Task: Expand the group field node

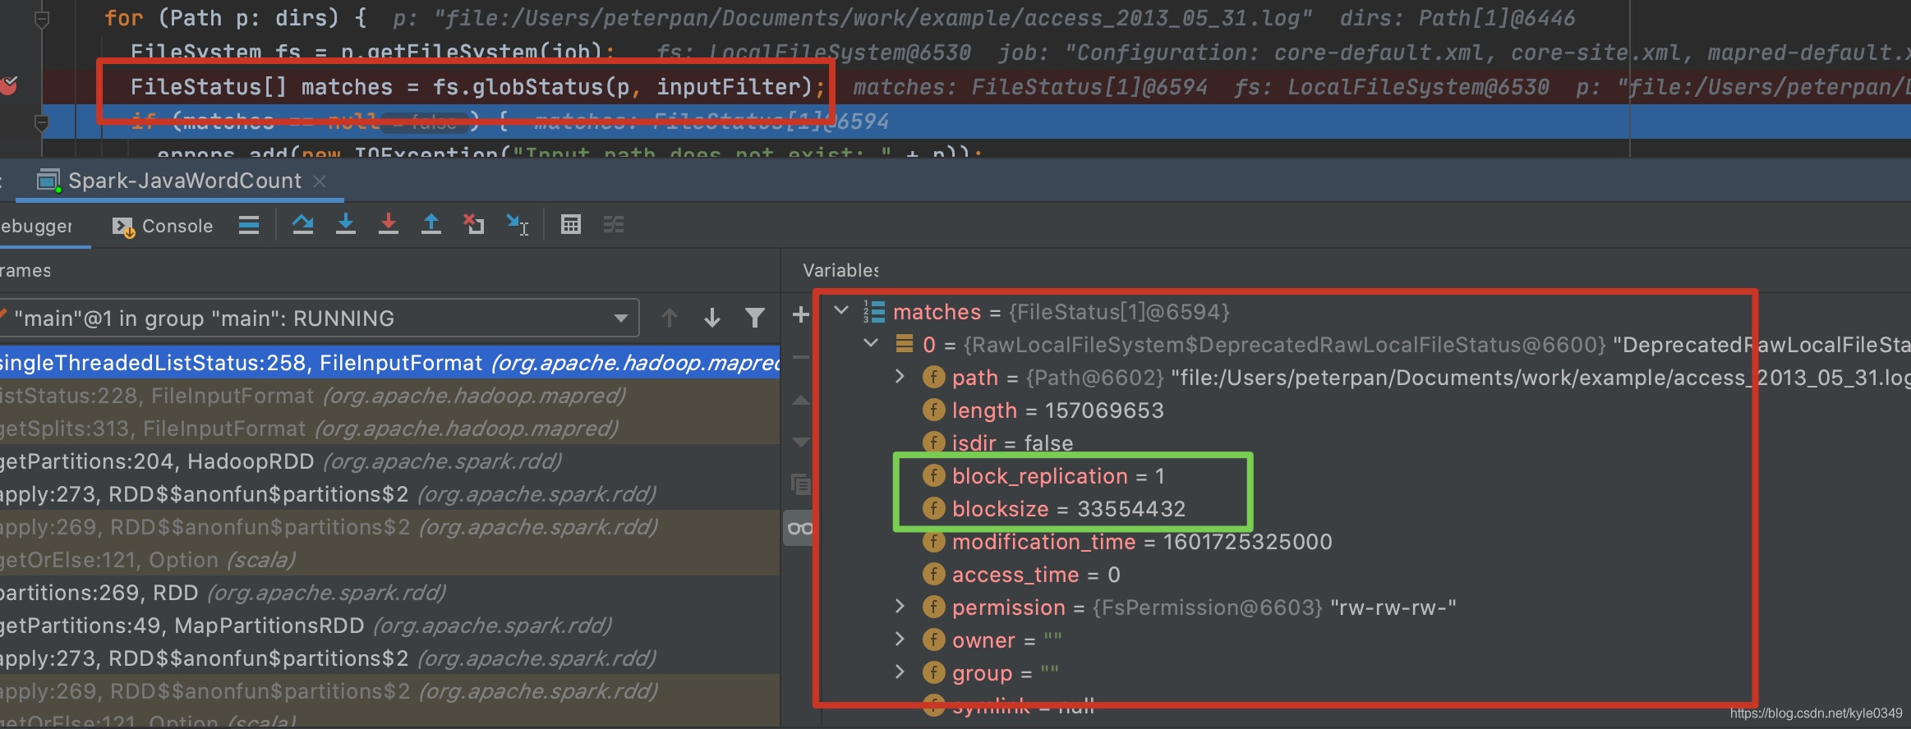Action: pyautogui.click(x=900, y=672)
